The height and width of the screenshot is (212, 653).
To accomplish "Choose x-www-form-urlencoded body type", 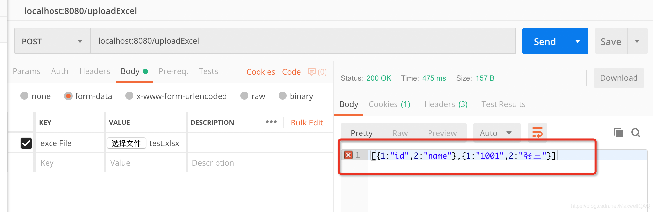I will 129,96.
